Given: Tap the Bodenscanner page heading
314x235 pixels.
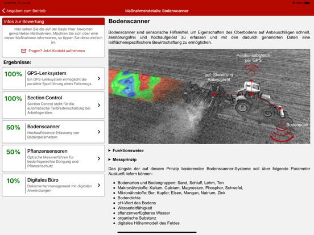Looking at the screenshot, I should [x=129, y=21].
